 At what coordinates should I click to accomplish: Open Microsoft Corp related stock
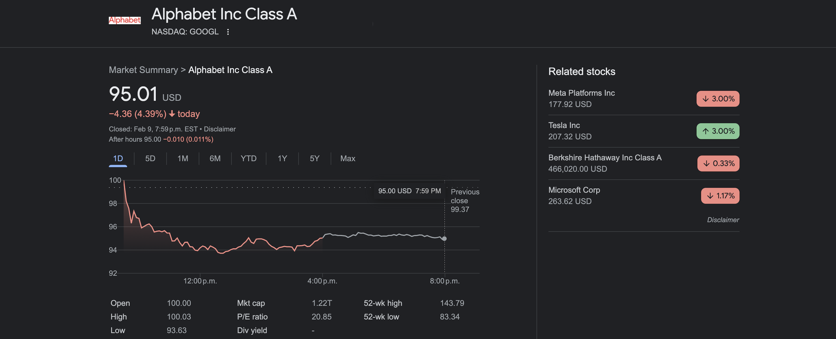tap(644, 196)
